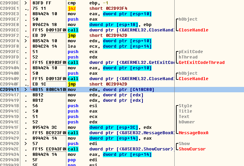
Task: Click the pExitCode argument comment
Action: point(191,52)
